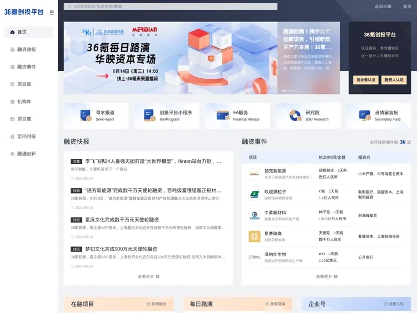Click the 投资人认证 button
This screenshot has width=417, height=313.
tap(394, 80)
